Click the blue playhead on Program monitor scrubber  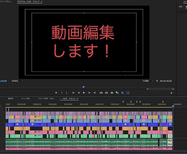click(84, 87)
